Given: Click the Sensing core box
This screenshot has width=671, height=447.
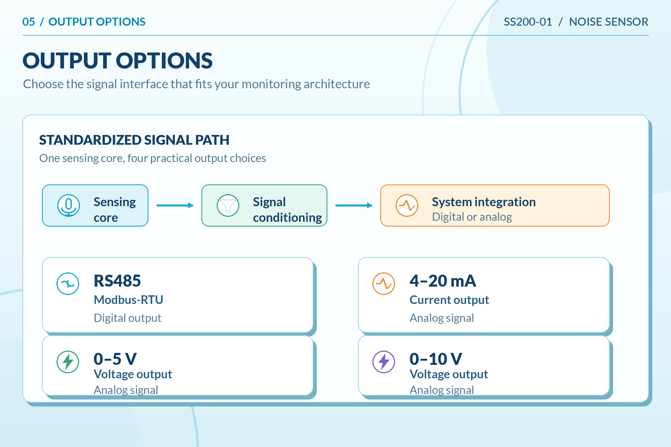Looking at the screenshot, I should 95,206.
